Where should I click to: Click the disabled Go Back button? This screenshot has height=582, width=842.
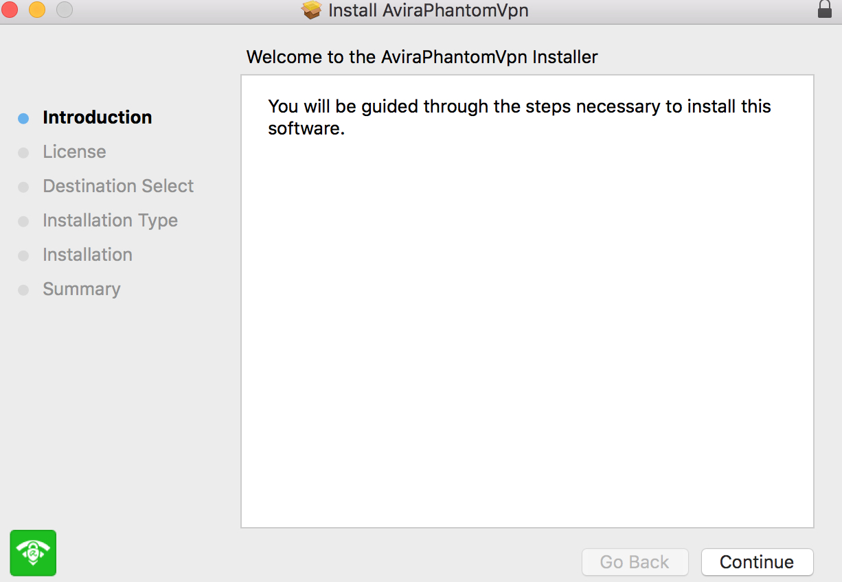point(635,562)
